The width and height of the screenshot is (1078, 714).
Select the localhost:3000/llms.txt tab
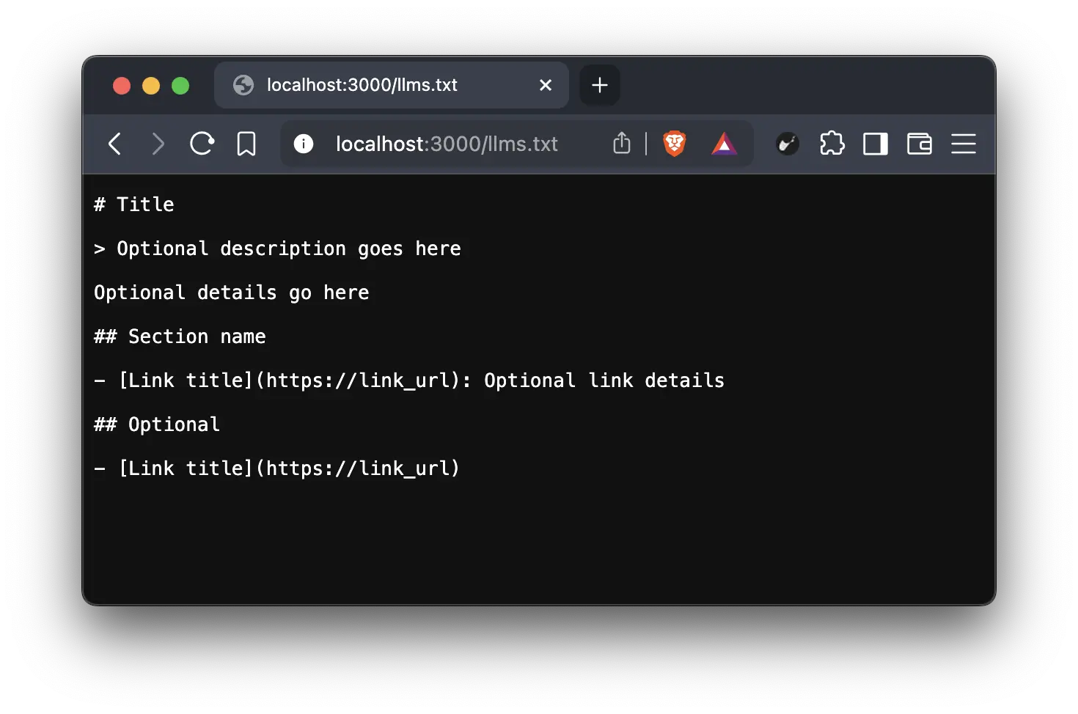tap(392, 85)
